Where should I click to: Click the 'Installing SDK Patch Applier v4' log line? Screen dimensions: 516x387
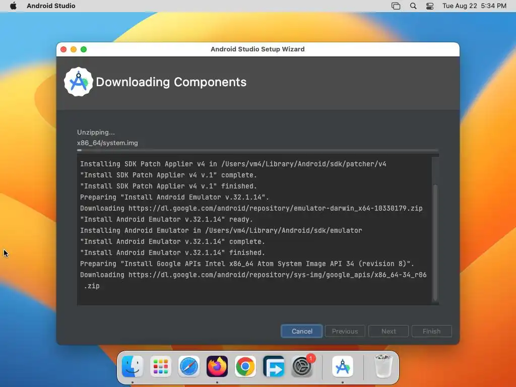tap(233, 164)
